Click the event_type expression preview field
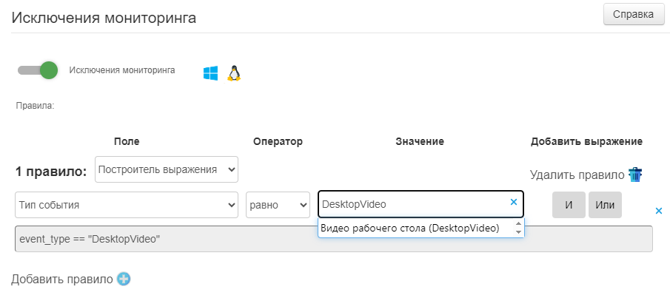The width and height of the screenshot is (670, 301). point(333,240)
